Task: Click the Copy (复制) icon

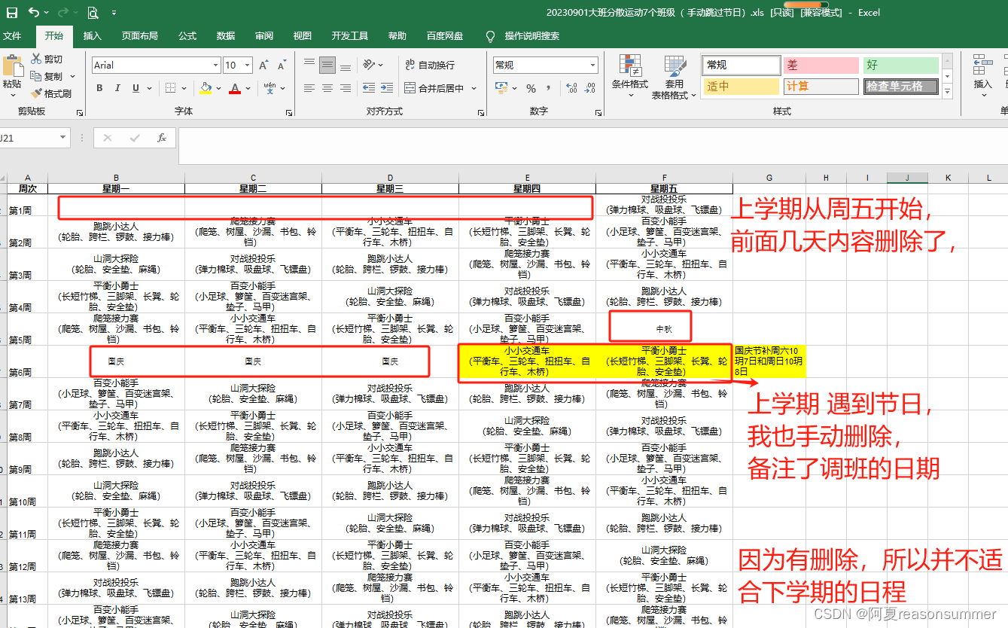Action: coord(36,76)
